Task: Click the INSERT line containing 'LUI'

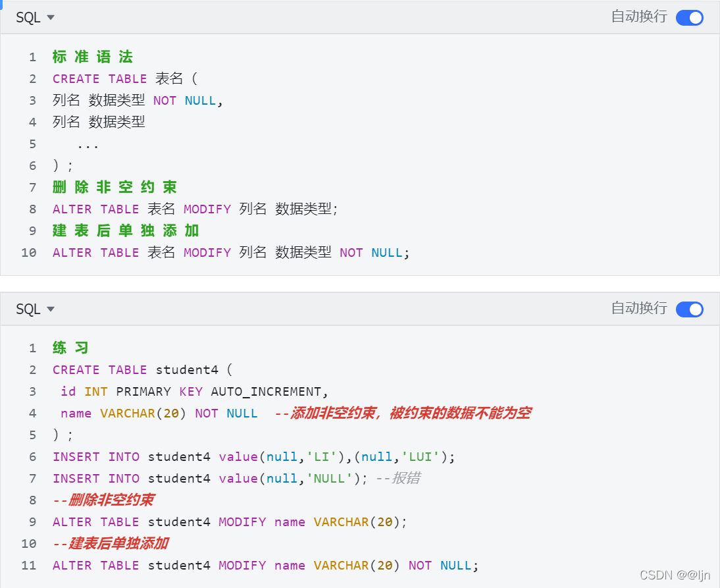Action: pyautogui.click(x=253, y=457)
